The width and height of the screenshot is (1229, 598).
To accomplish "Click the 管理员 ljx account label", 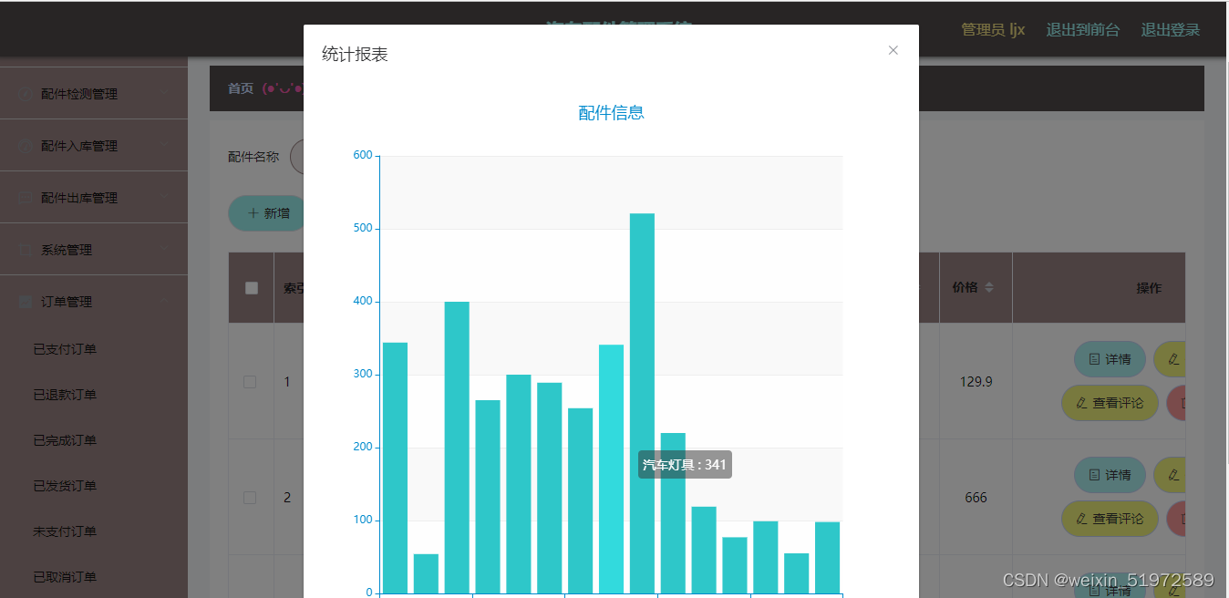I will pyautogui.click(x=993, y=30).
